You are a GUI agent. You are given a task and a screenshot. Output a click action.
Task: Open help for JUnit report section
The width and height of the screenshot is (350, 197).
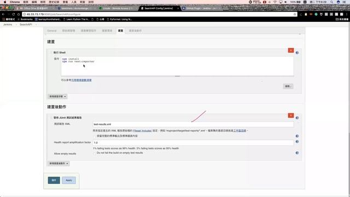pyautogui.click(x=297, y=118)
